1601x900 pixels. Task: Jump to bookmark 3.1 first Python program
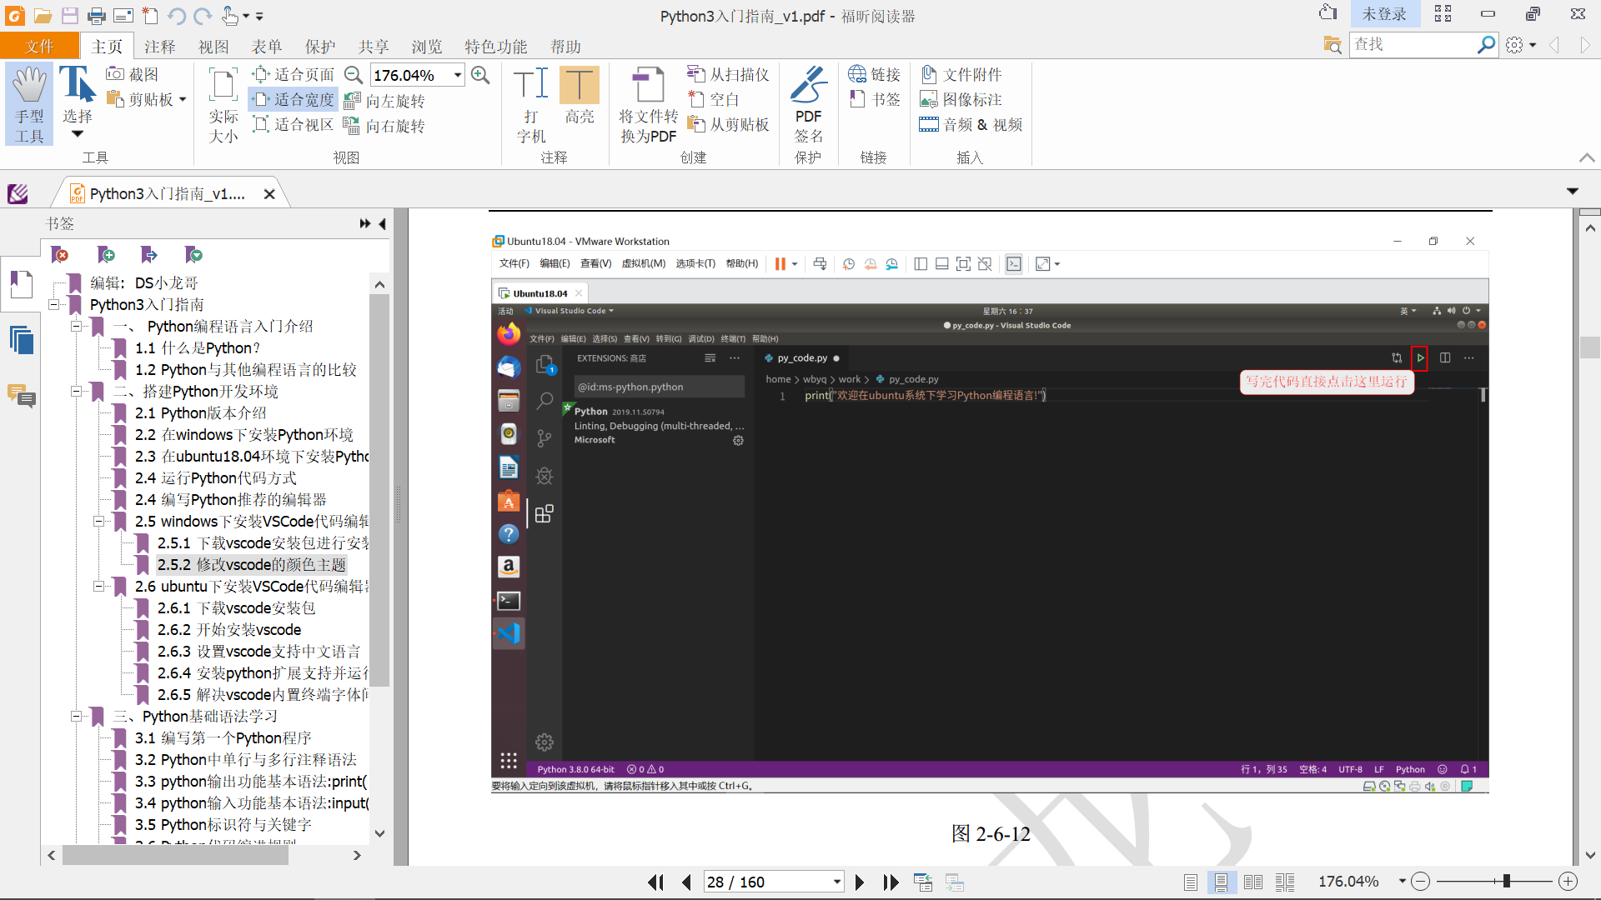coord(223,738)
